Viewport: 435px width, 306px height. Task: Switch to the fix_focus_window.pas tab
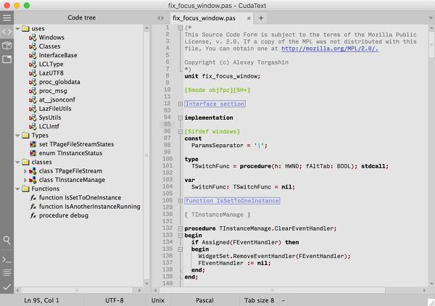204,18
